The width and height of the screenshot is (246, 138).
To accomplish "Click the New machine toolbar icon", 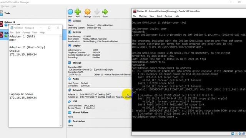I will [x=70, y=12].
